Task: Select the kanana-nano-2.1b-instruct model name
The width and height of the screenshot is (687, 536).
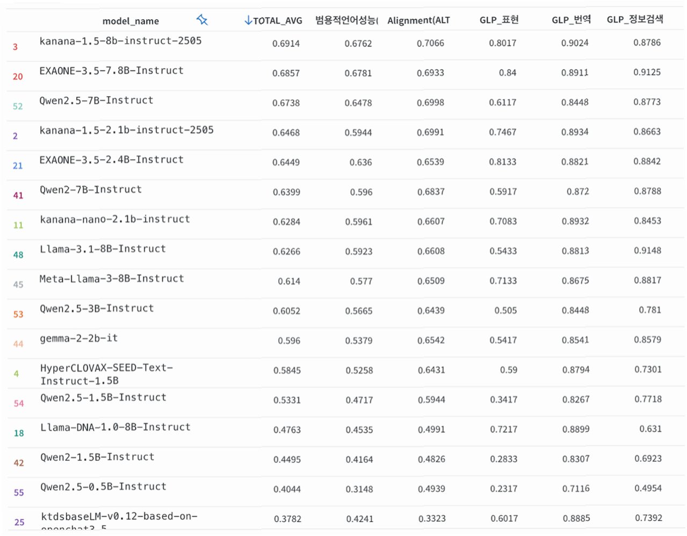Action: (114, 219)
